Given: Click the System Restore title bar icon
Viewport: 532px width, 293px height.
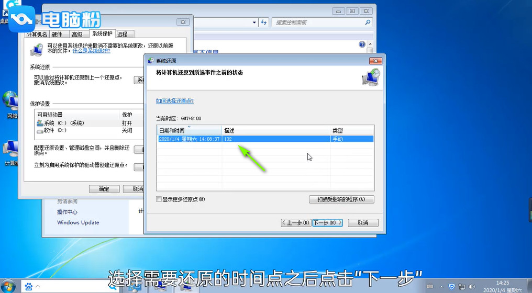Looking at the screenshot, I should point(151,61).
